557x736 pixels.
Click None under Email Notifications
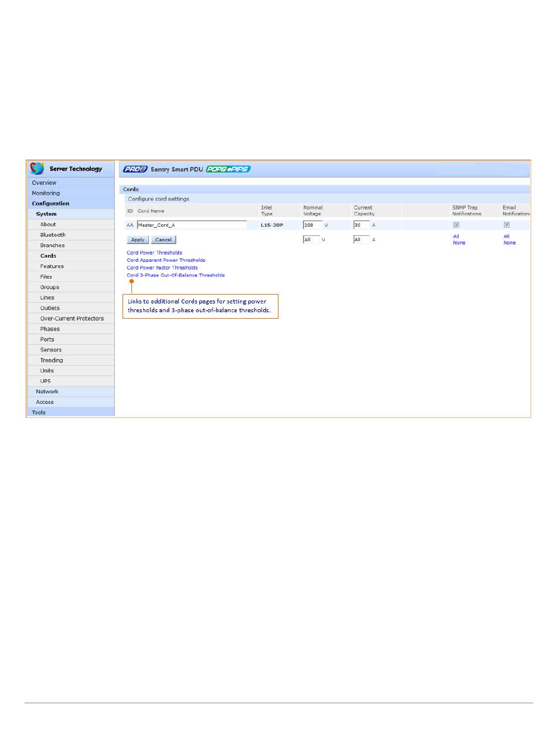coord(510,243)
